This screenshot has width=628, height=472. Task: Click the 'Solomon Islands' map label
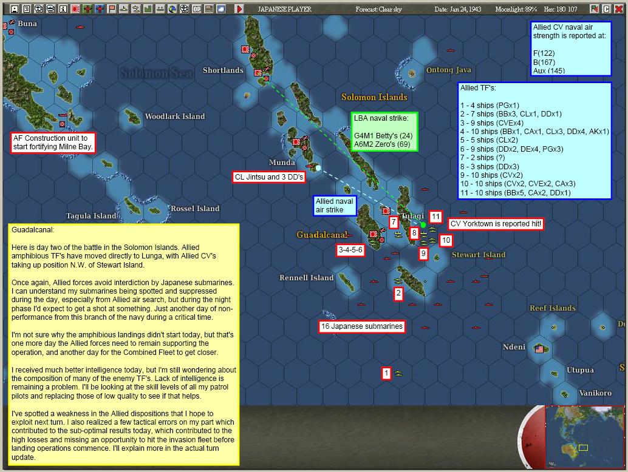(x=374, y=97)
